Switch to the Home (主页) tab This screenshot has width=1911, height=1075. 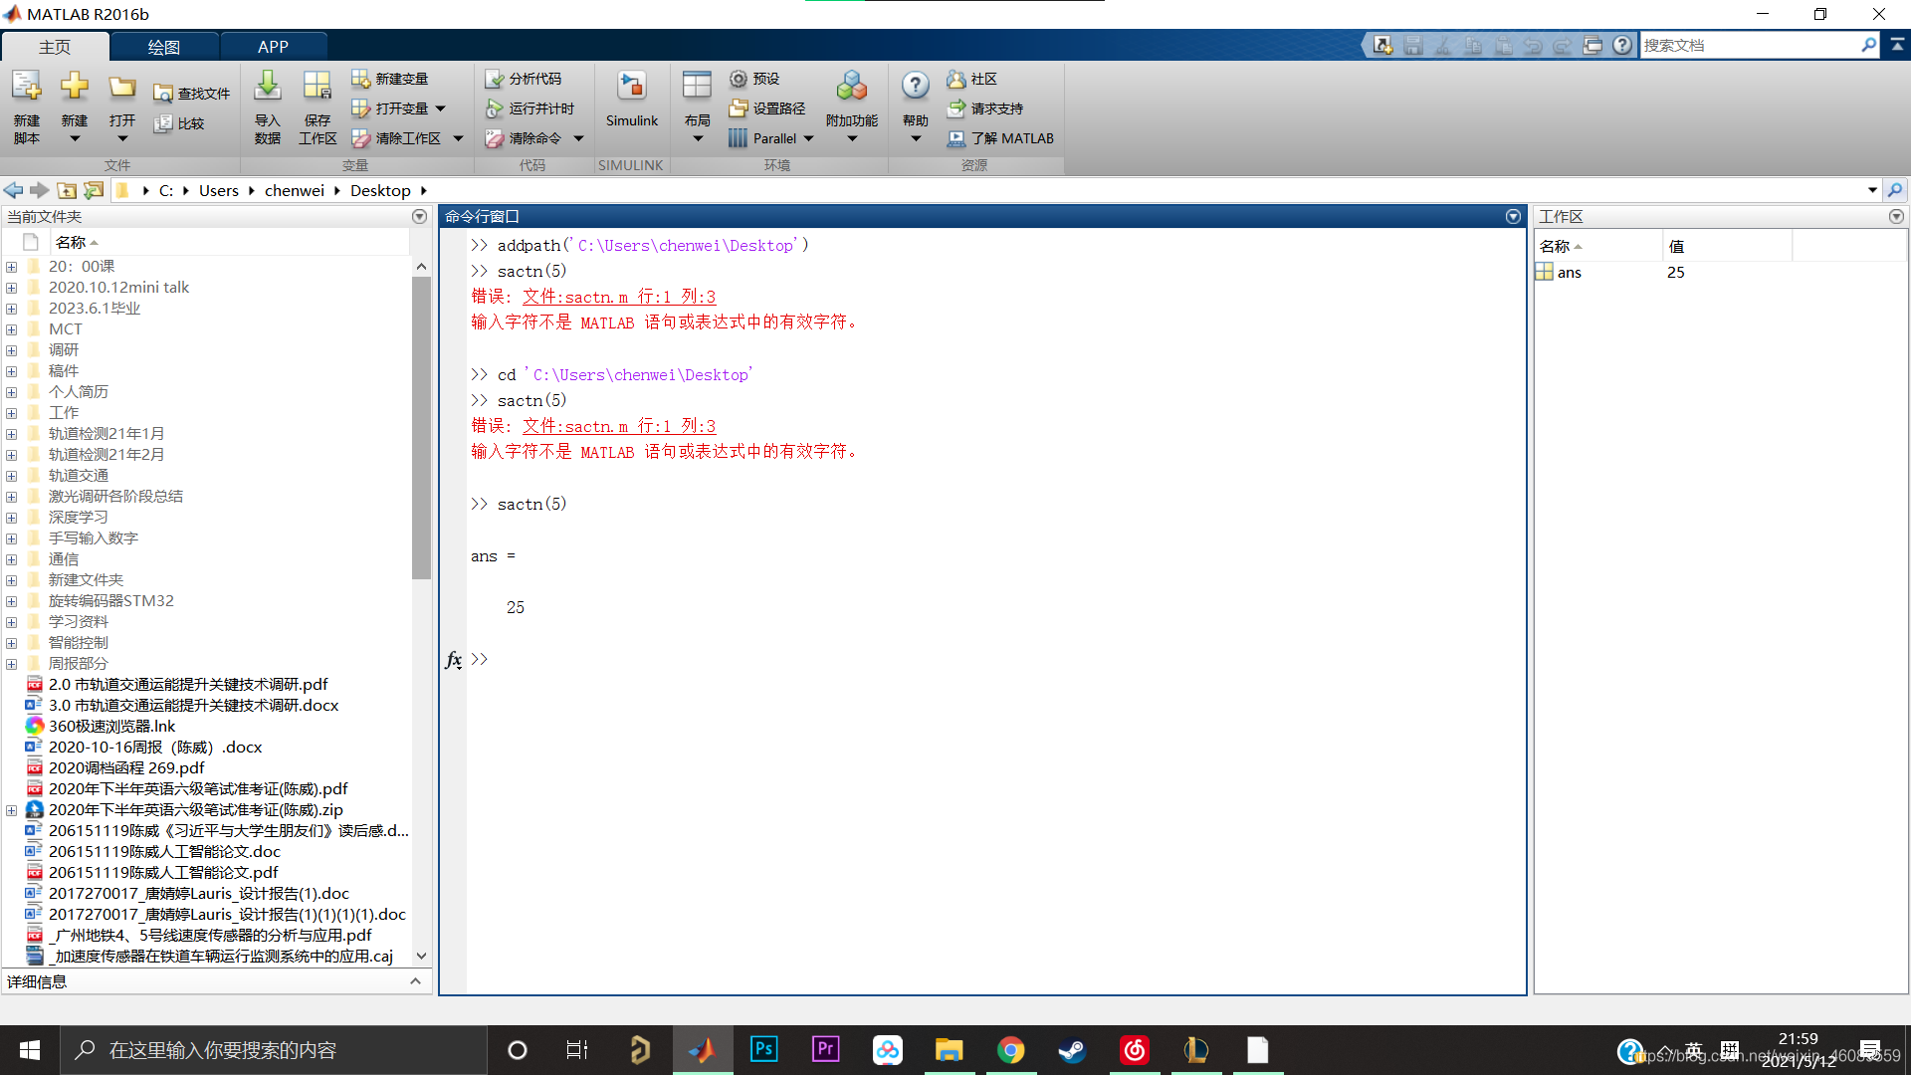[x=55, y=47]
